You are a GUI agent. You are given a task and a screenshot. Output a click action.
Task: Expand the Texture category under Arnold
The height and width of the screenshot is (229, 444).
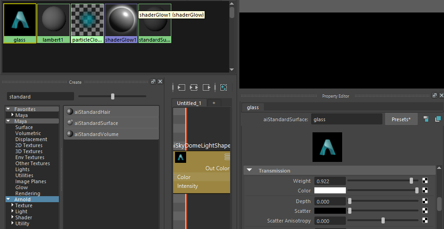coord(12,205)
